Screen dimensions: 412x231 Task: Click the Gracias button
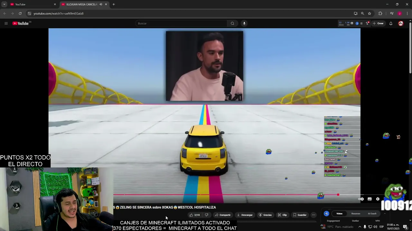coord(265,215)
